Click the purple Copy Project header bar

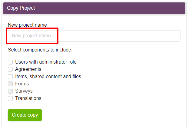94,8
